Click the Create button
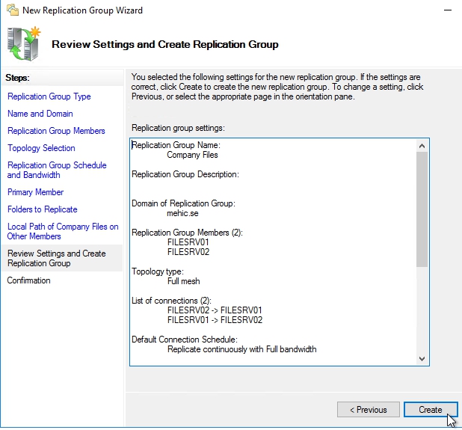Screen dimensions: 462x430 pyautogui.click(x=430, y=409)
